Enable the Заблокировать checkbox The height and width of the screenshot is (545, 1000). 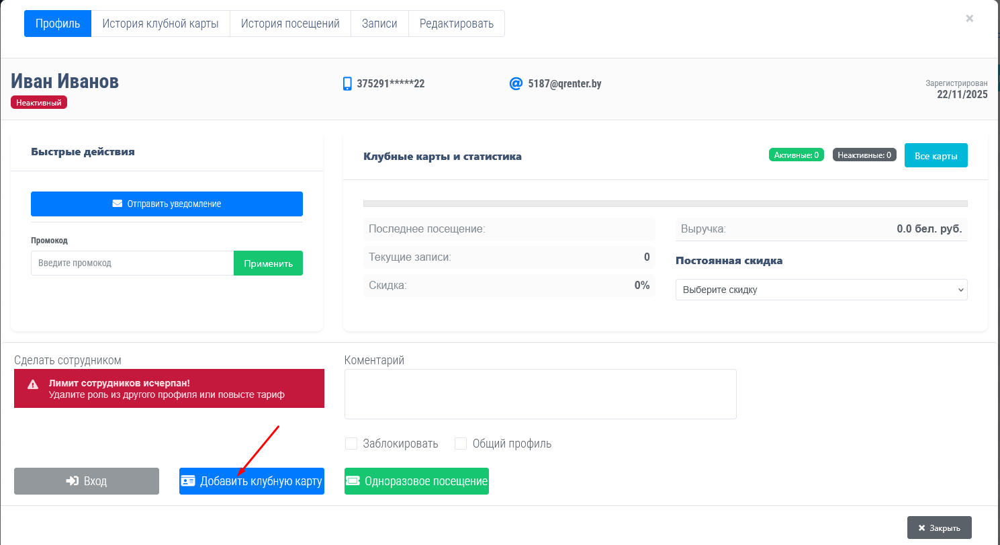(x=351, y=444)
